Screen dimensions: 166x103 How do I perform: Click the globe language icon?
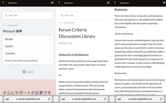[24, 72]
